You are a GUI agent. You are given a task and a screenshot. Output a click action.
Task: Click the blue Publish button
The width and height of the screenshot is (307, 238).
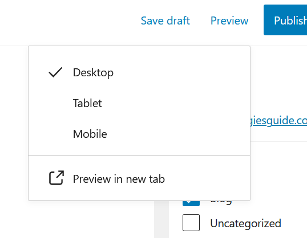click(x=285, y=20)
